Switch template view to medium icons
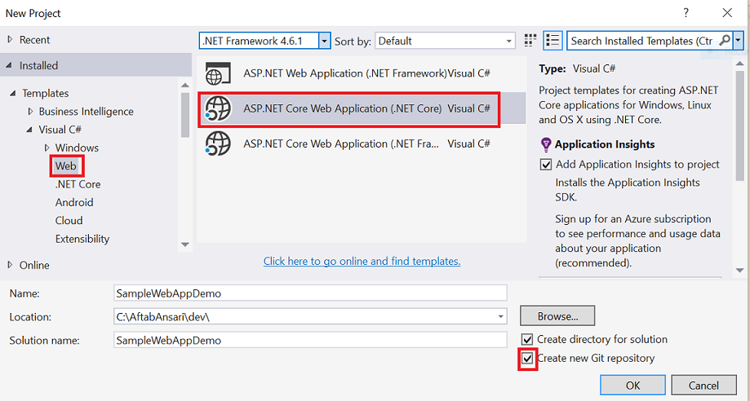The image size is (750, 401). click(x=530, y=41)
